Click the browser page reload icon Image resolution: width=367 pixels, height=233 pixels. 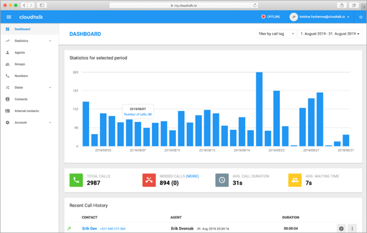255,5
